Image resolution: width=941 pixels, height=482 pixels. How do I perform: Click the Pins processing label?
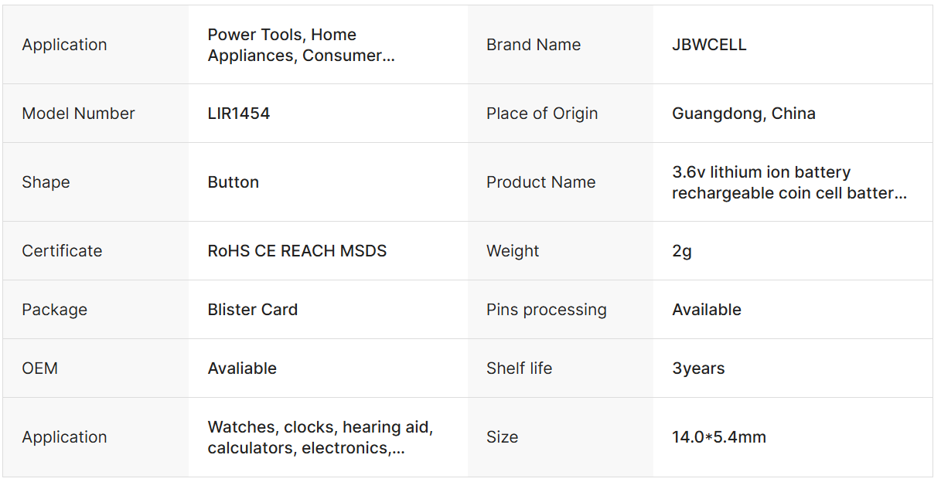point(546,310)
